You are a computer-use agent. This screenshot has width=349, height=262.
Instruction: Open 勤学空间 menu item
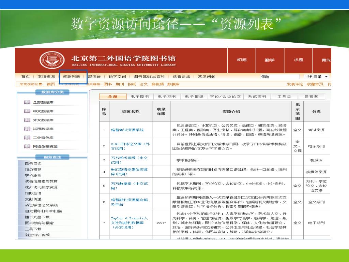(x=117, y=76)
